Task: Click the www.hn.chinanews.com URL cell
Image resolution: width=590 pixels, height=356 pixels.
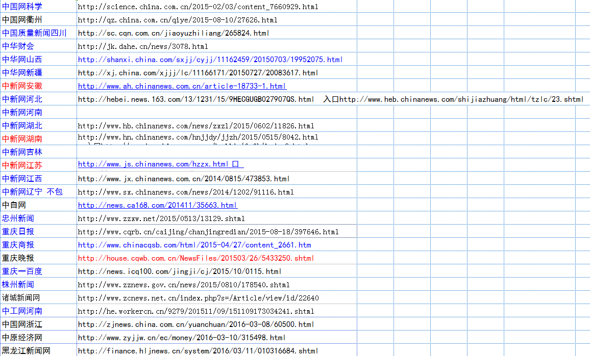Action: pos(217,139)
